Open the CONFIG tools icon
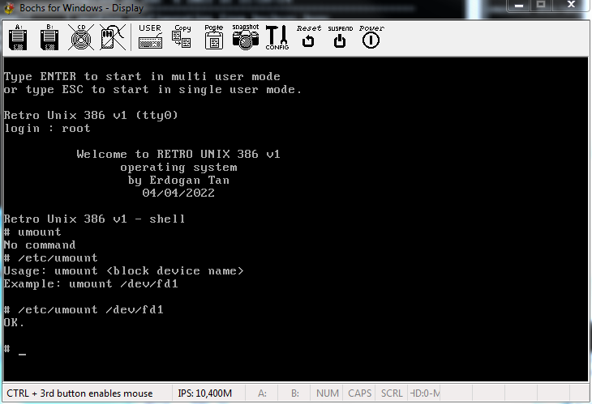This screenshot has height=404, width=592. 277,37
